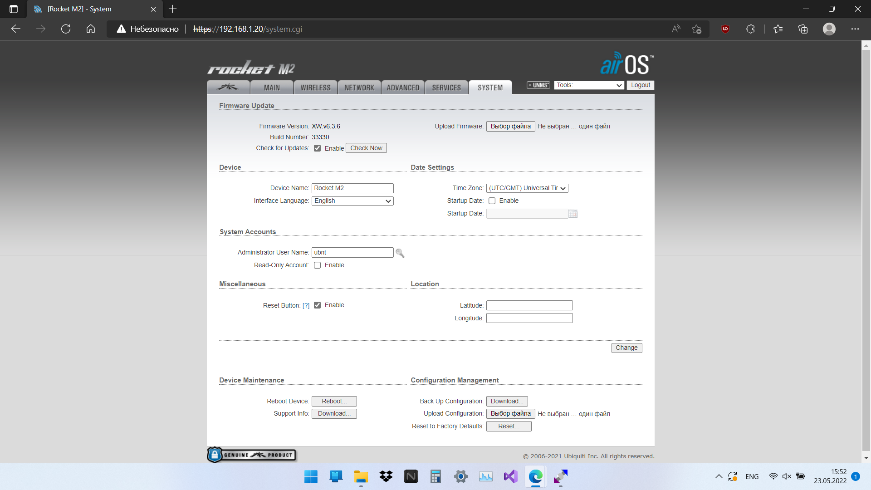The height and width of the screenshot is (490, 871).
Task: Click the Reboot button
Action: (x=334, y=401)
